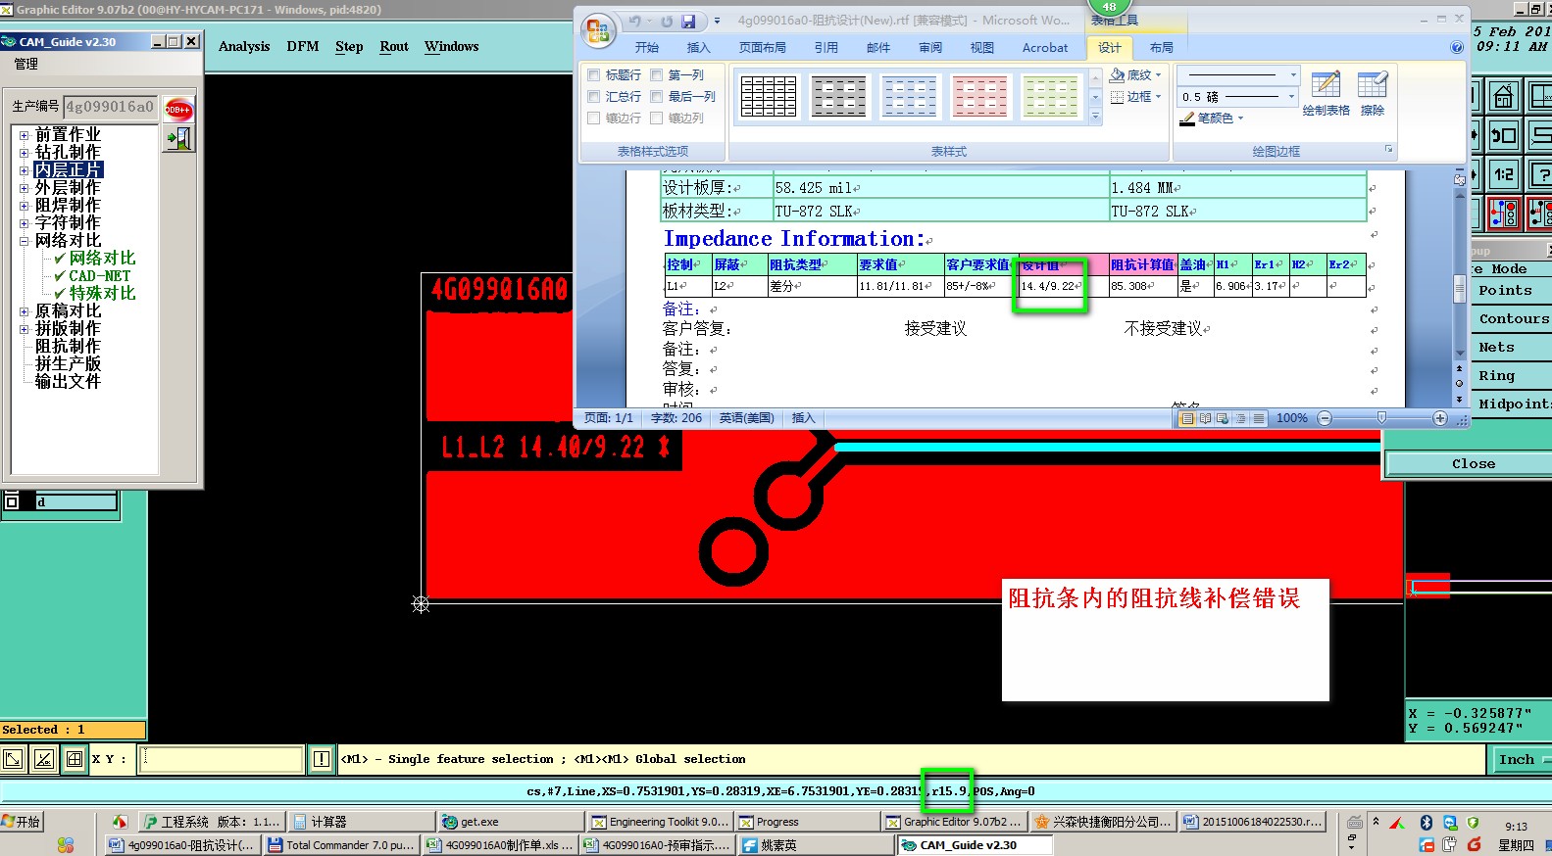Switch to the 插入 (Insert) ribbon tab
Screen dimensions: 1552x856
698,47
